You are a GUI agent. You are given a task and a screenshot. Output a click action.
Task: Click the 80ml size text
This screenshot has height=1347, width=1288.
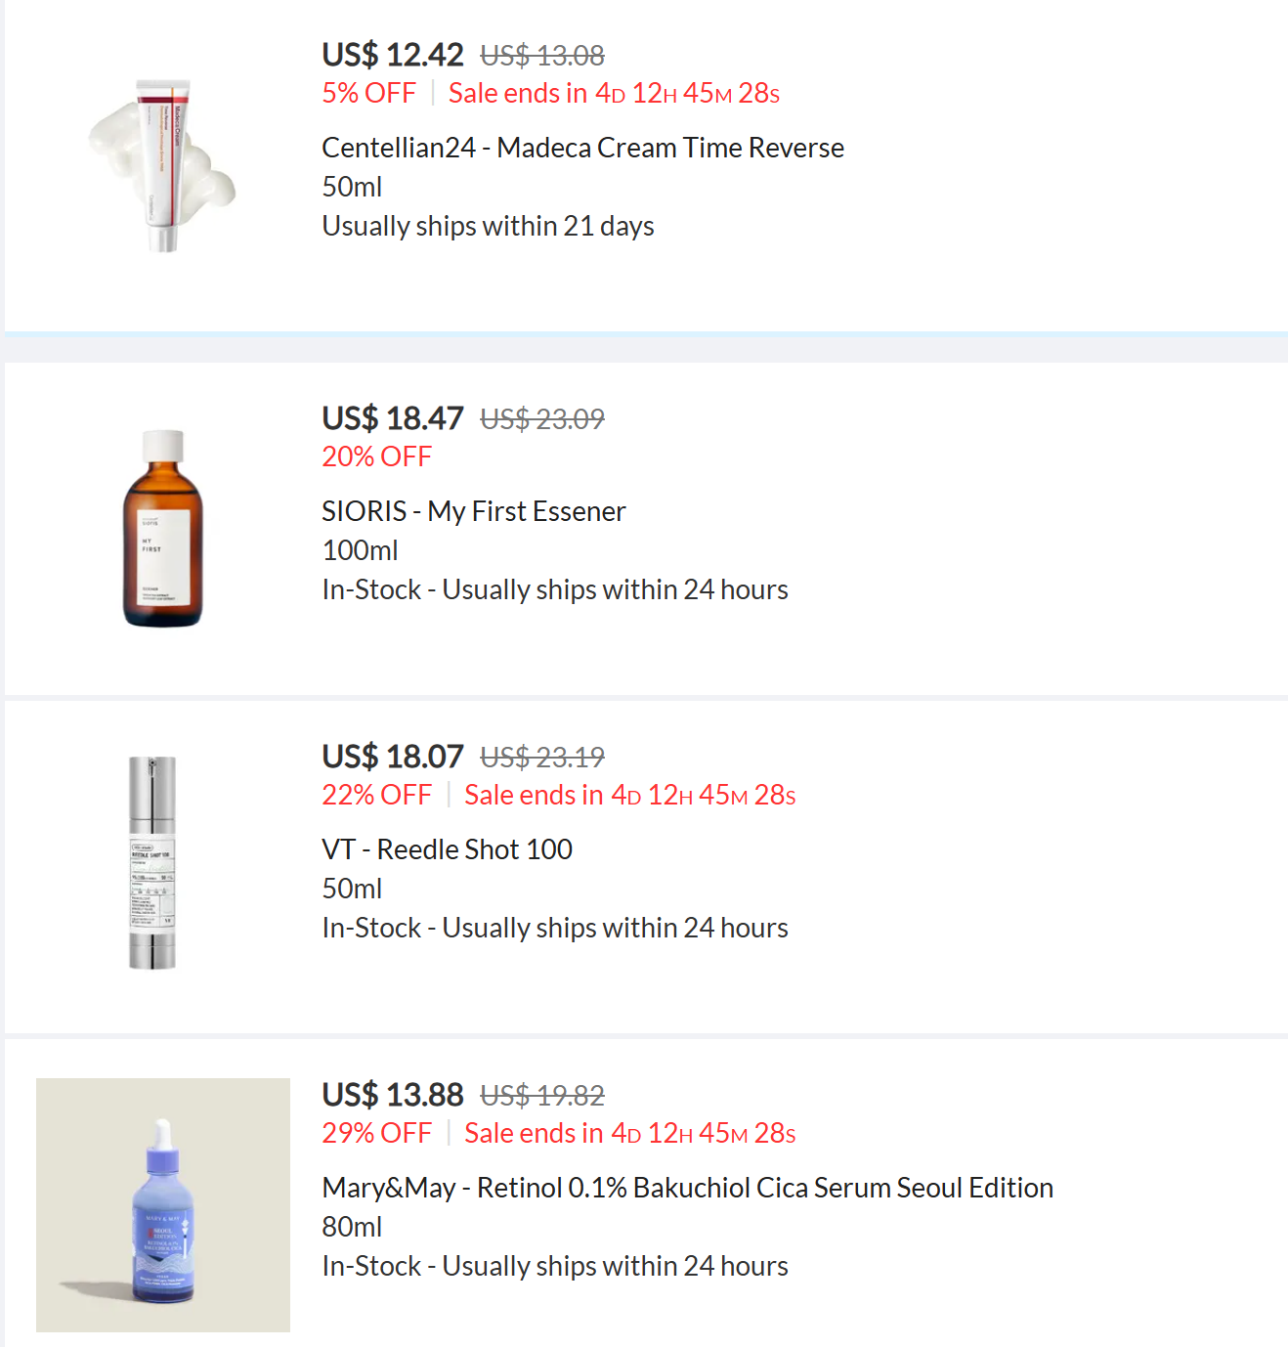pyautogui.click(x=352, y=1227)
